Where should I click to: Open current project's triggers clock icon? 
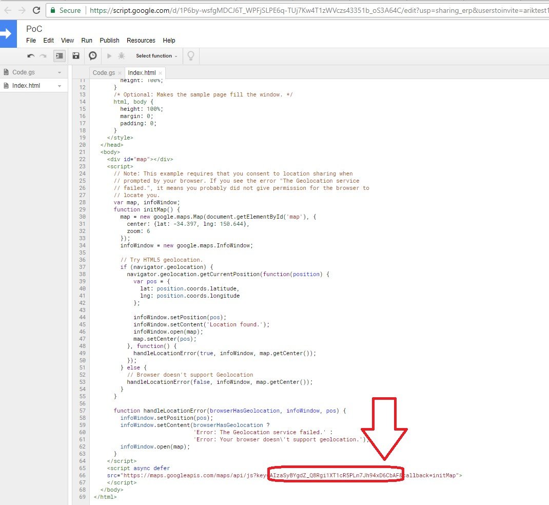click(x=93, y=55)
